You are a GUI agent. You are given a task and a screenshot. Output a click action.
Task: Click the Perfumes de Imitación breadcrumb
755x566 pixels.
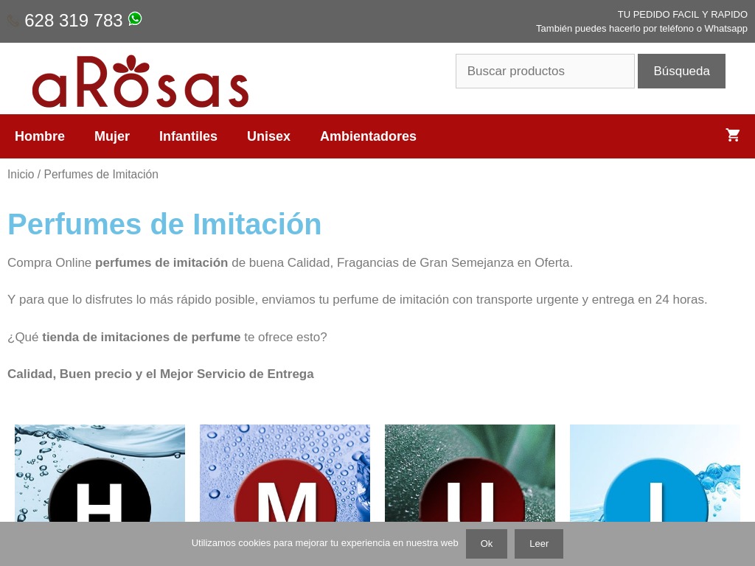pyautogui.click(x=101, y=174)
